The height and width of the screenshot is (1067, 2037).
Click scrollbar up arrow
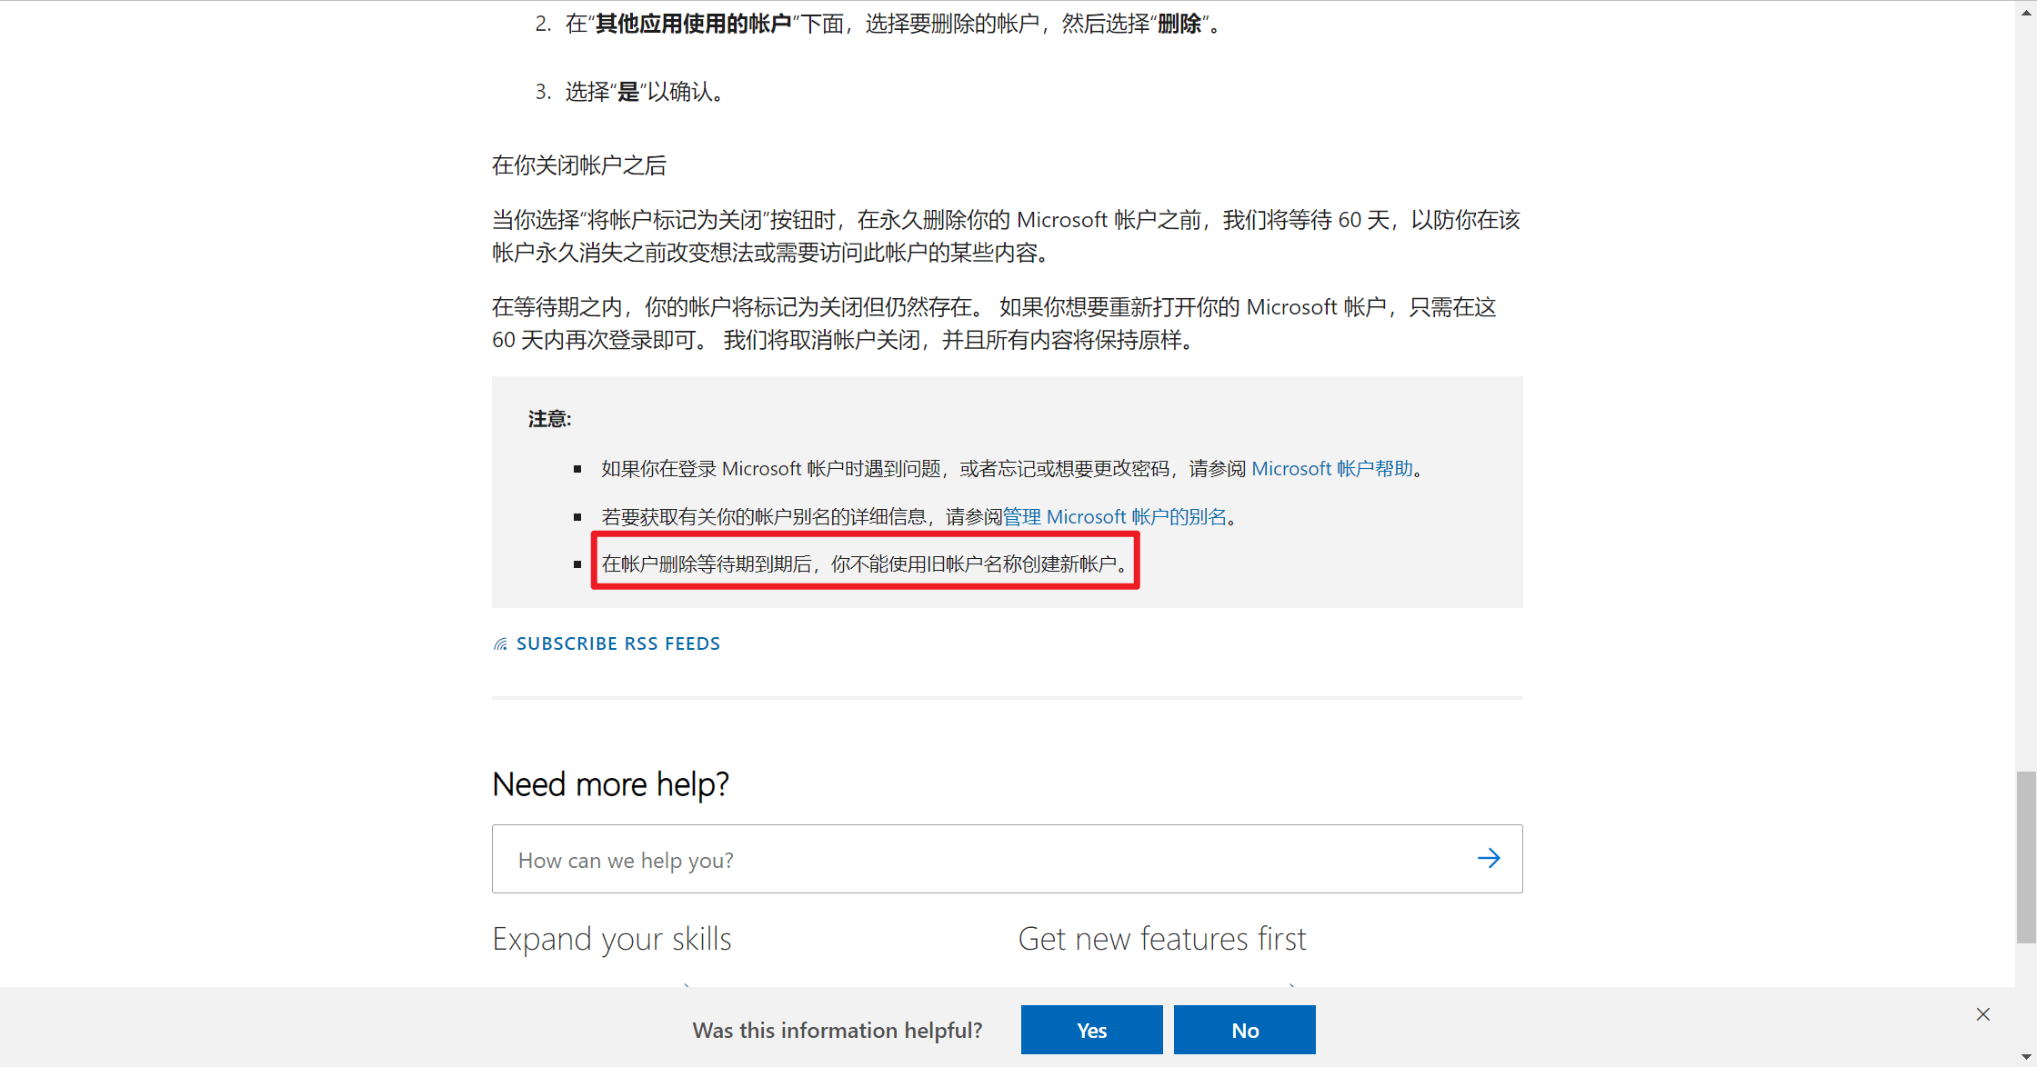coord(2026,8)
